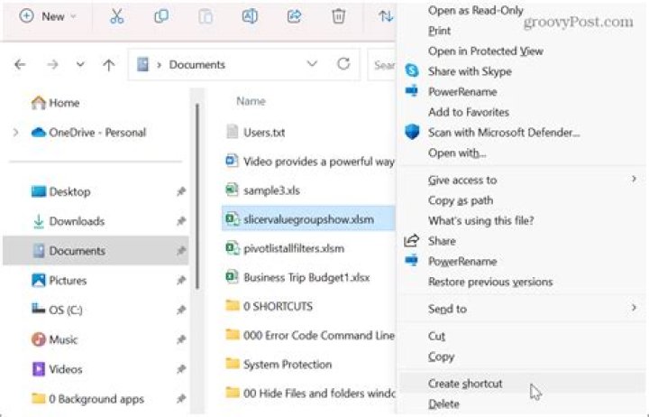Choose Scan with Microsoft Defender
Image resolution: width=649 pixels, height=417 pixels.
tap(504, 133)
